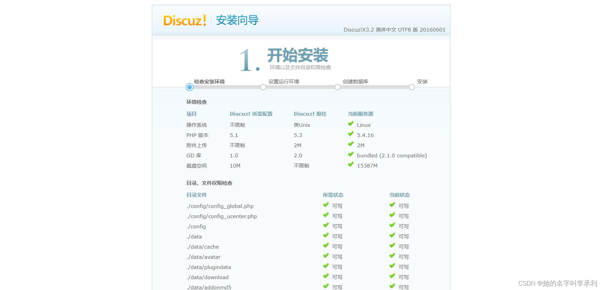Image resolution: width=602 pixels, height=290 pixels.
Task: Click the 目录文件 column header
Action: 196,195
